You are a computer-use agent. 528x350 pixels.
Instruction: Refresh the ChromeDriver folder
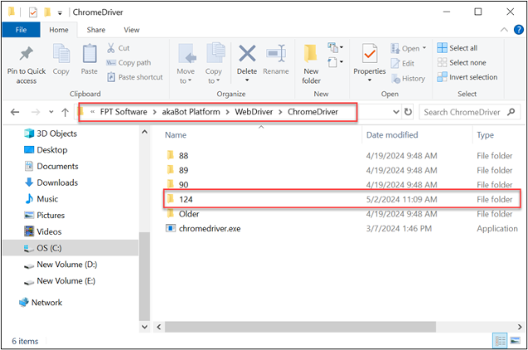click(x=407, y=112)
